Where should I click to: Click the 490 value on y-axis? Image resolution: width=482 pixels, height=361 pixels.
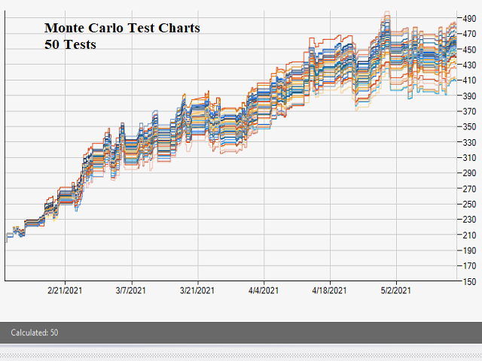pos(471,19)
